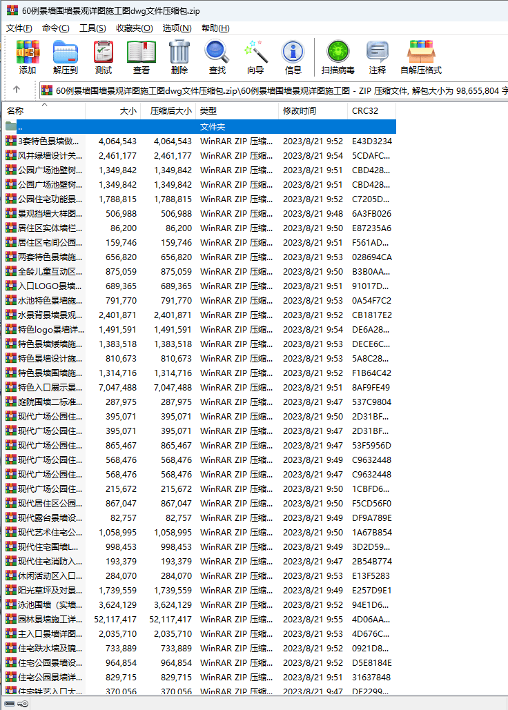Click the 52,117,417 size cell

click(115, 619)
